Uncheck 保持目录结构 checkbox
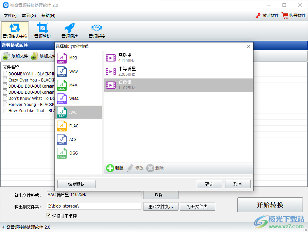The width and height of the screenshot is (308, 232). click(49, 215)
